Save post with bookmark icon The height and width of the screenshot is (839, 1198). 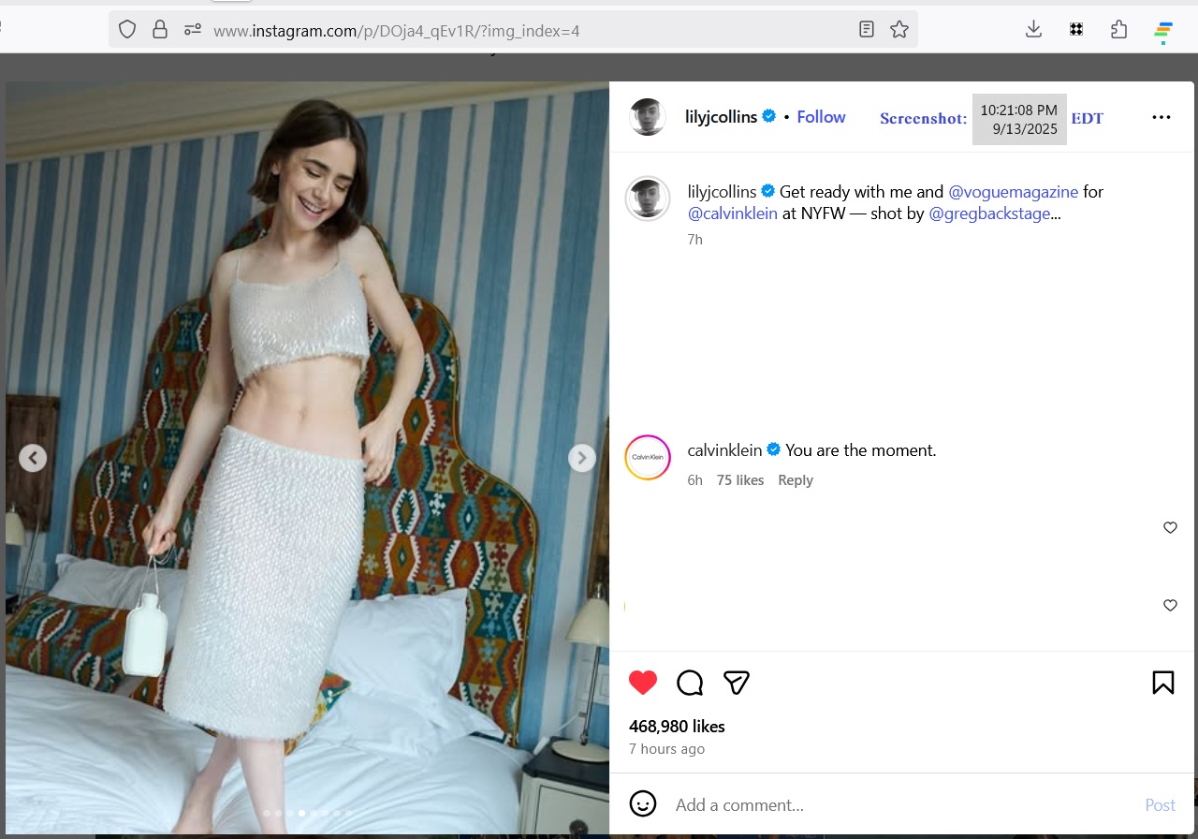click(x=1162, y=683)
